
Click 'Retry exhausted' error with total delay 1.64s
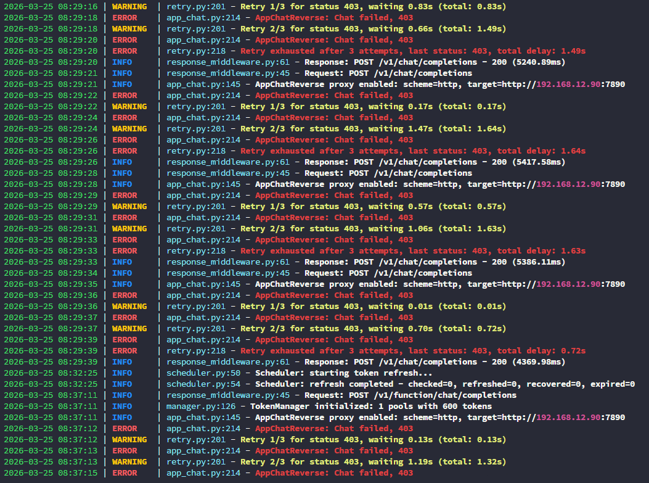(x=413, y=151)
